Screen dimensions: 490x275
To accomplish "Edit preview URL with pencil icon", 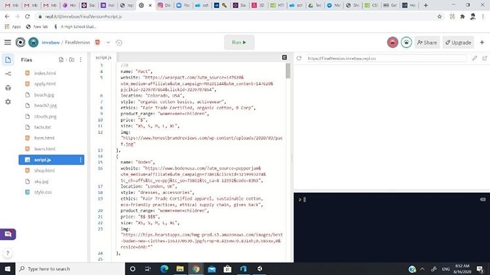I will pos(474,58).
